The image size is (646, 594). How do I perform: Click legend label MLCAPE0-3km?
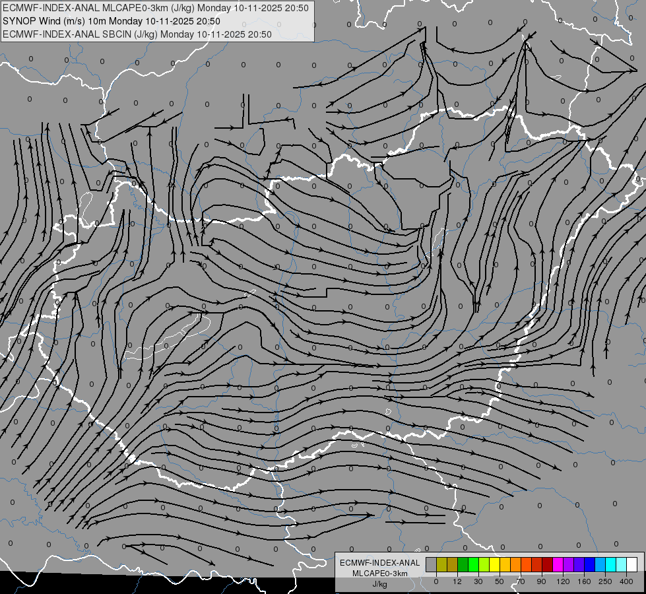380,574
